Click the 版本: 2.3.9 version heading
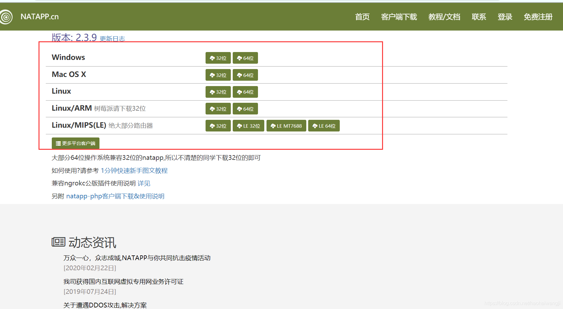The height and width of the screenshot is (309, 563). click(x=74, y=38)
